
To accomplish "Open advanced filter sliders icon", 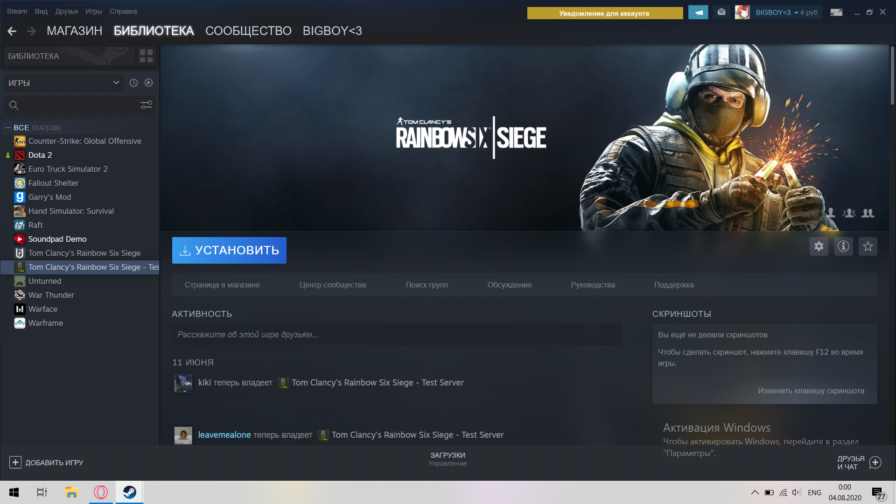I will pos(146,105).
